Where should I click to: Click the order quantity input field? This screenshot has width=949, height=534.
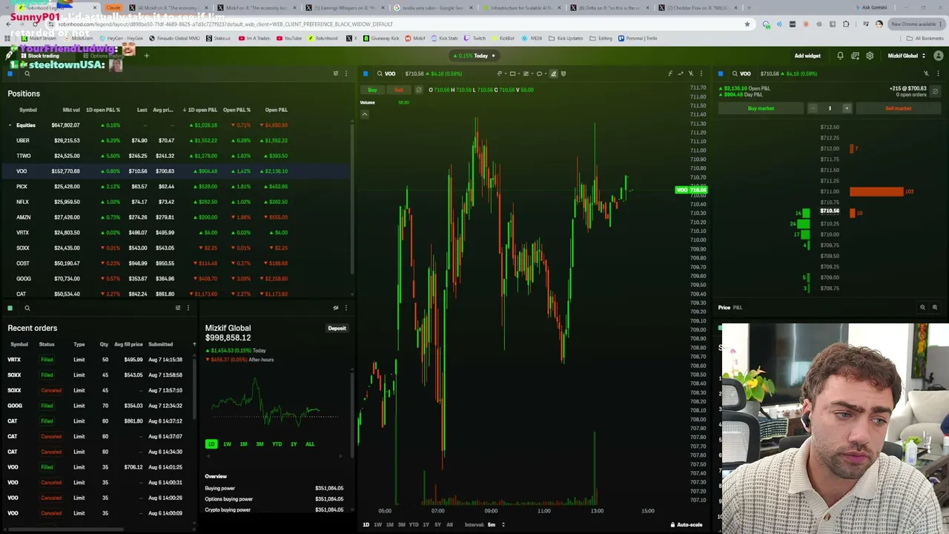click(830, 108)
